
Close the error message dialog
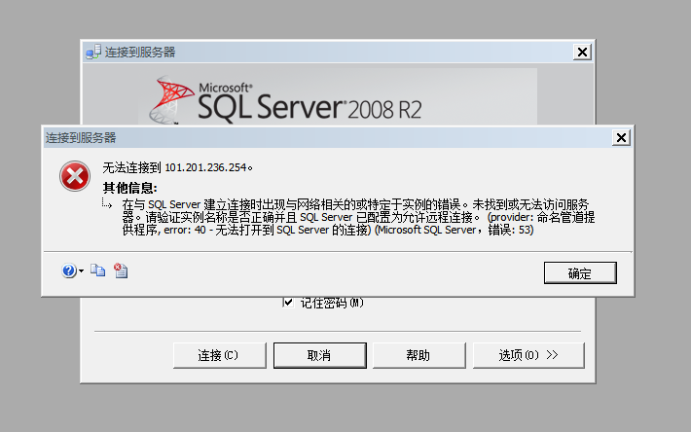tap(621, 138)
